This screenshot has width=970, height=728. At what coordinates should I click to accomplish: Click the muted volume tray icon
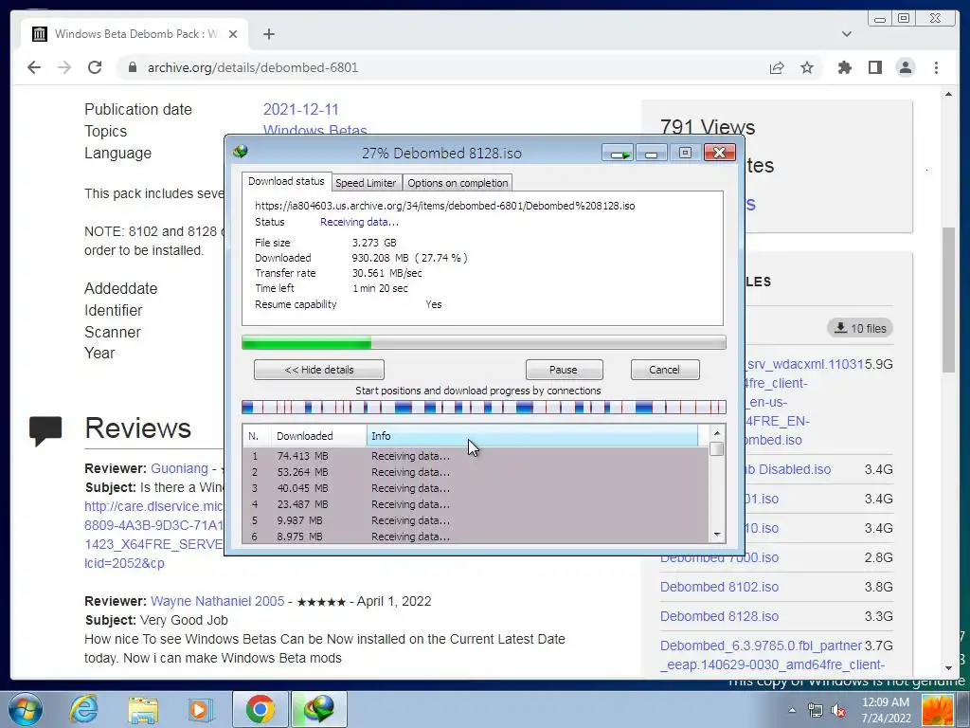pyautogui.click(x=838, y=710)
